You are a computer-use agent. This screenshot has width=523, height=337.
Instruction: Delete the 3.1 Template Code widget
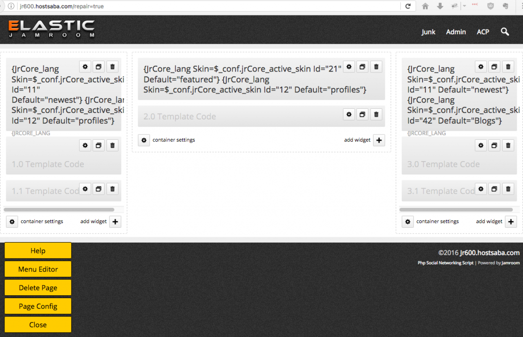coord(508,189)
